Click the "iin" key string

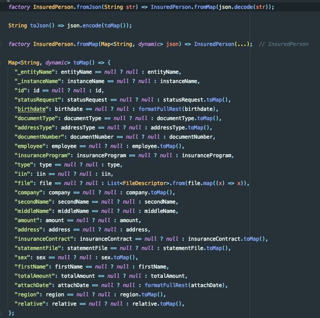[x=22, y=174]
